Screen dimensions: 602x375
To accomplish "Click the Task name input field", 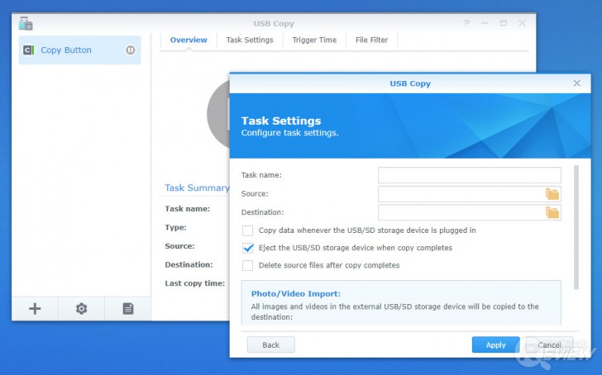I will [x=469, y=175].
